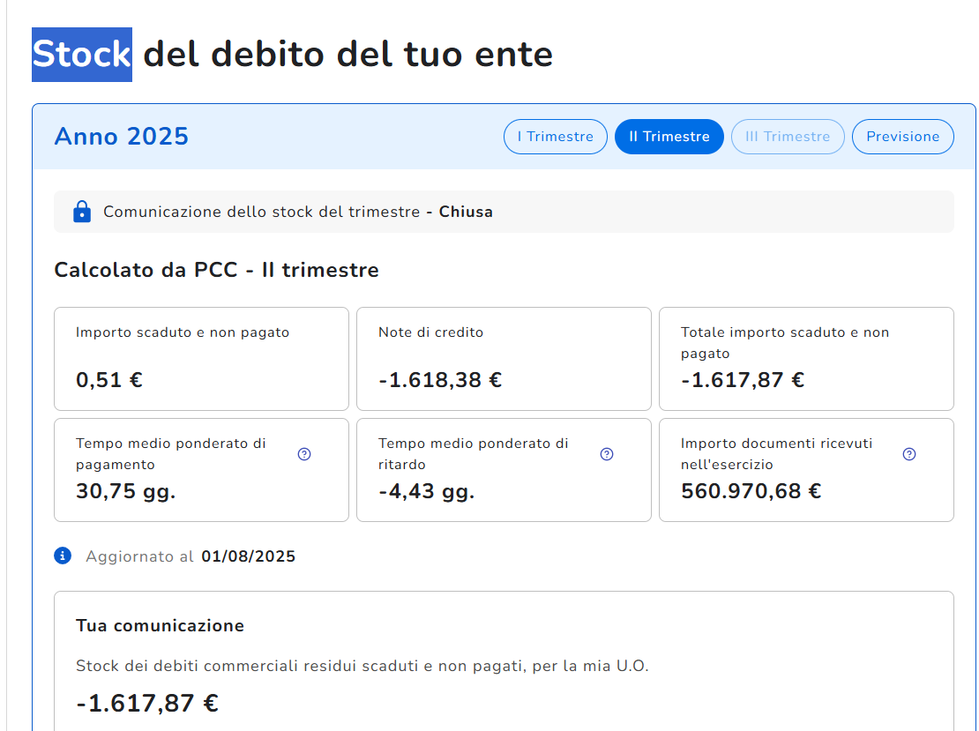Click the 560.970,68 € amount
Screen dimensions: 979x731
click(751, 491)
